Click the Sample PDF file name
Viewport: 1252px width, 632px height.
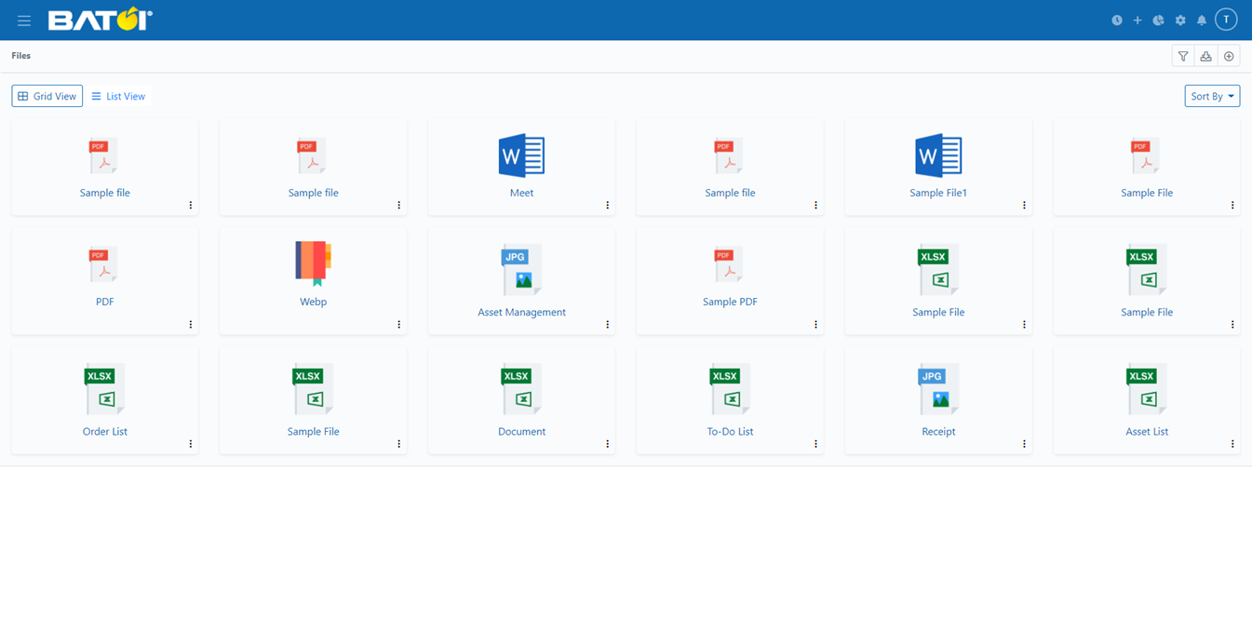[x=730, y=302]
